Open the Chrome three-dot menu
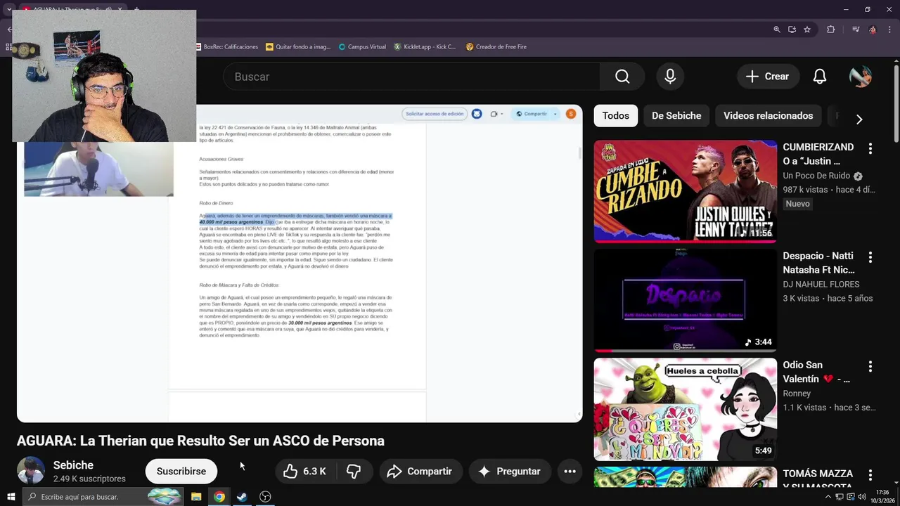 click(x=889, y=30)
